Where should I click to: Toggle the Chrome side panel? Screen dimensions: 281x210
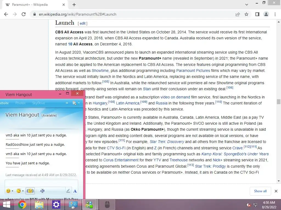pos(257,14)
